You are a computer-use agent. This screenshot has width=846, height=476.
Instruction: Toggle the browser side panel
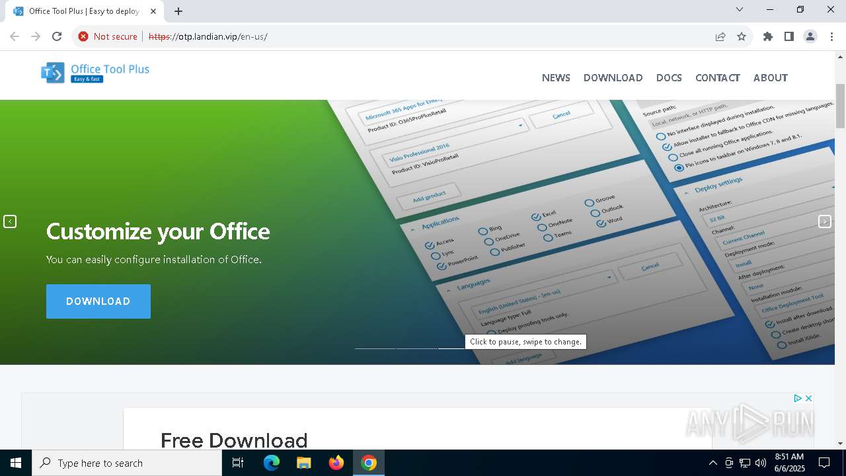[789, 36]
